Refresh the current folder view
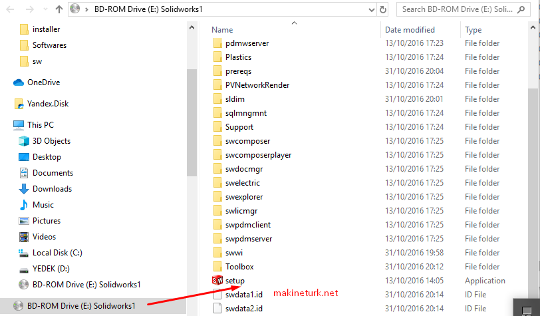This screenshot has height=316, width=540. [x=382, y=9]
